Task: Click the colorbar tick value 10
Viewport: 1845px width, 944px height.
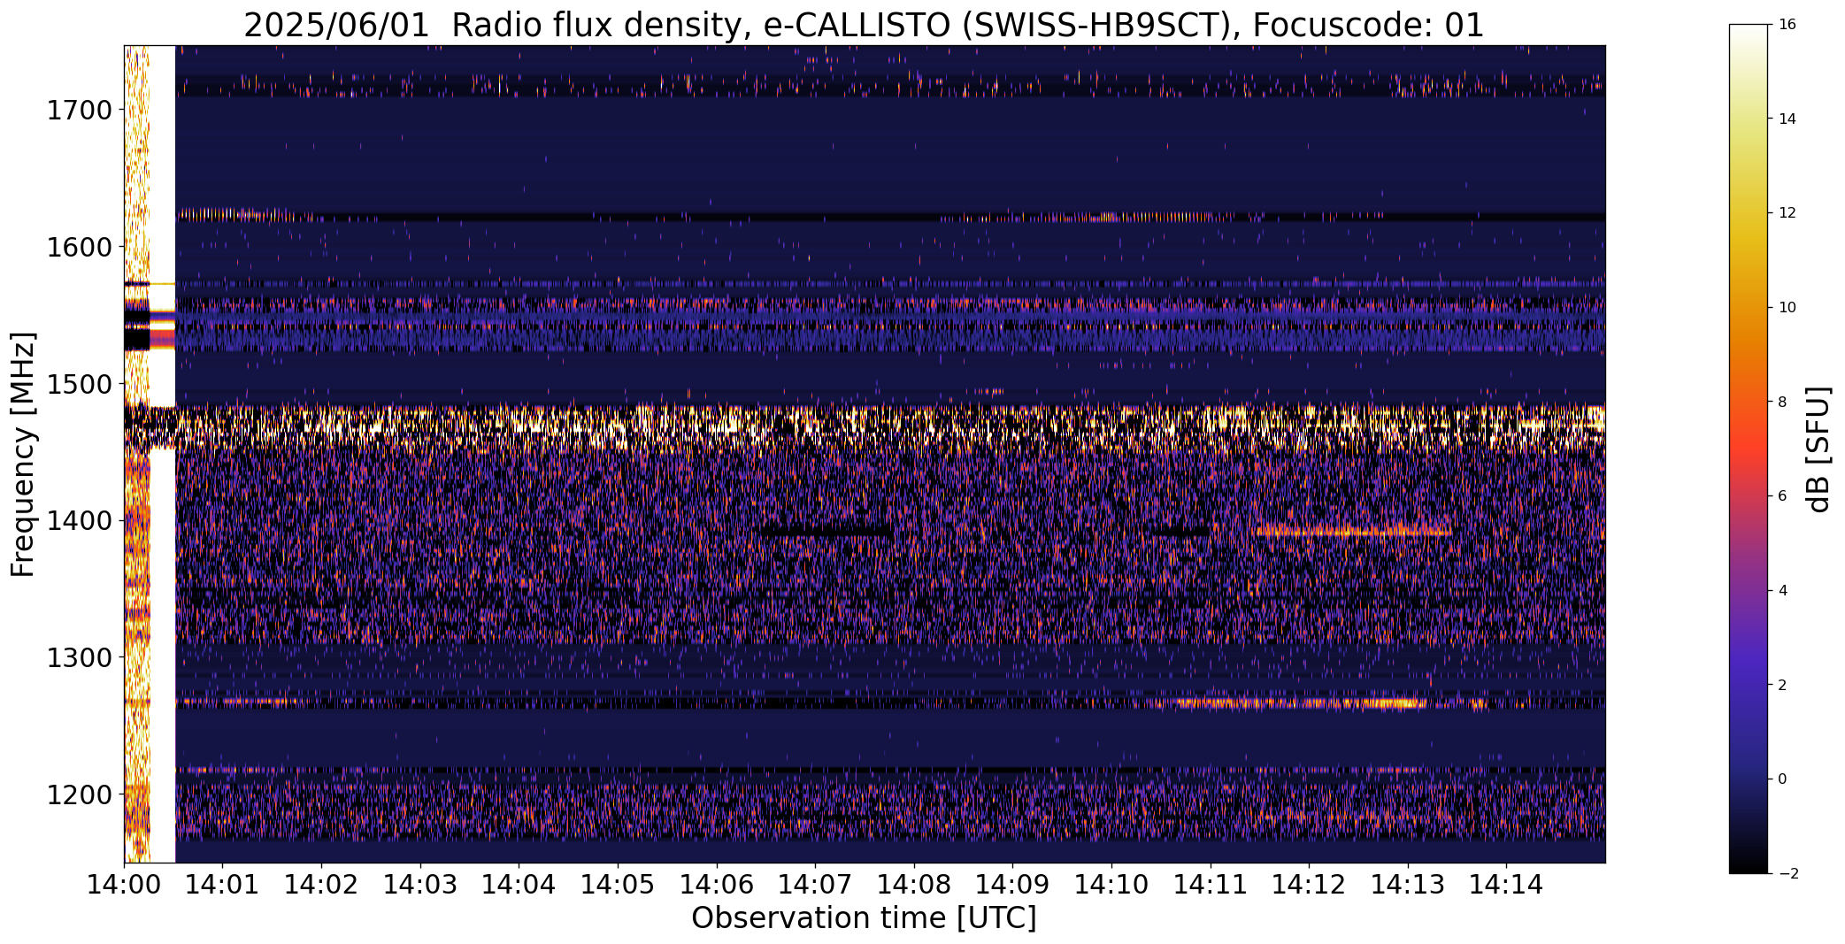Action: coord(1787,308)
